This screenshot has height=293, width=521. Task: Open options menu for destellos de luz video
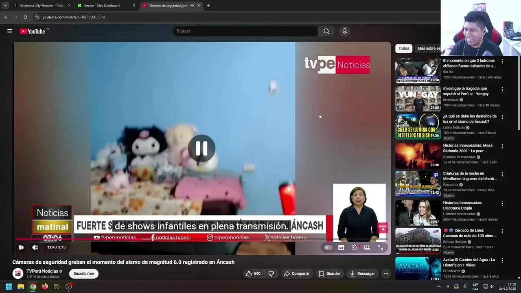pos(502,117)
